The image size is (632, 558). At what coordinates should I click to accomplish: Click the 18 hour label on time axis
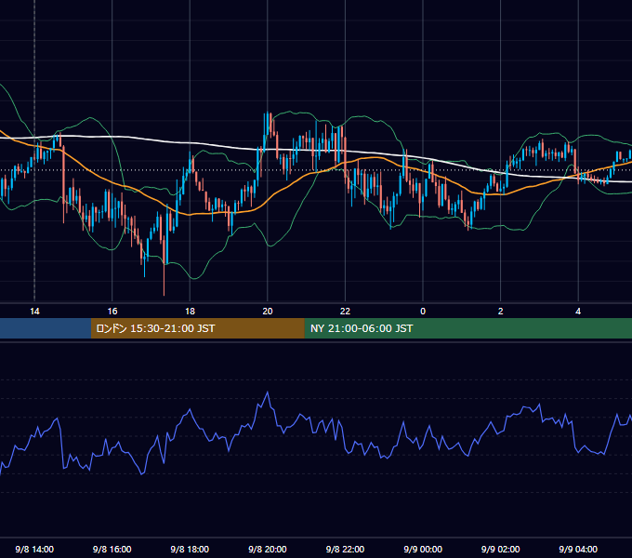tap(190, 312)
